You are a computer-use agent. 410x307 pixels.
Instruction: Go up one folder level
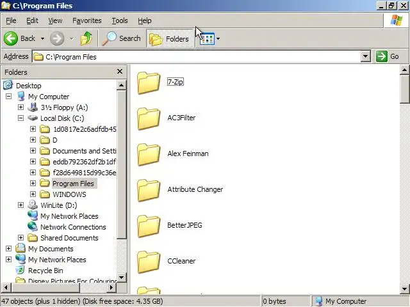point(86,38)
